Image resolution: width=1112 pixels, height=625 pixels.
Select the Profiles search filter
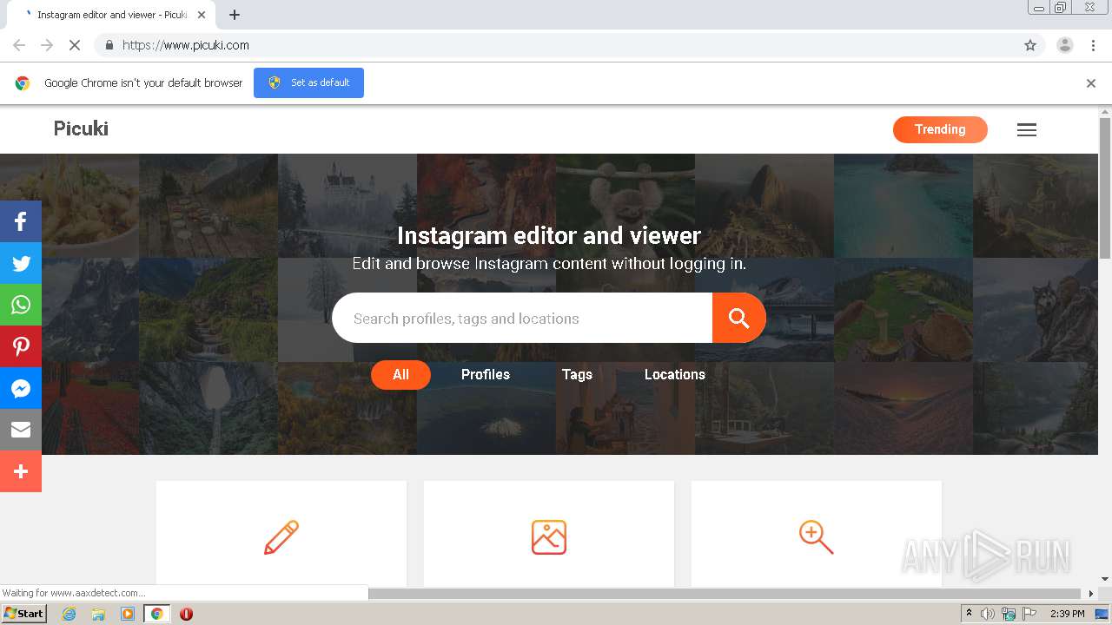(x=486, y=375)
